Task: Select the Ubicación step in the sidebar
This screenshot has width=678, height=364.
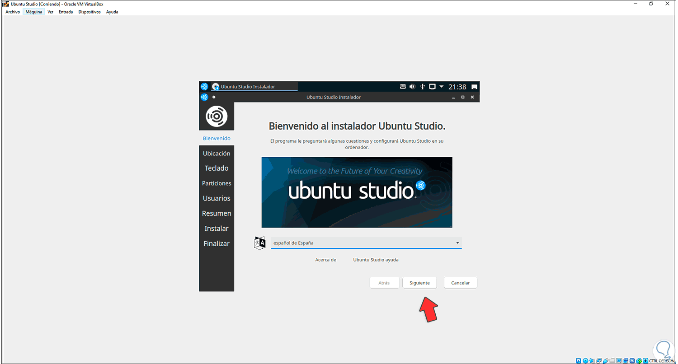Action: pos(217,154)
